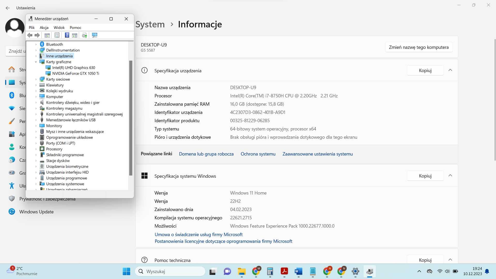Open the accessibility (Ułatwienia) sidebar icon
This screenshot has height=279, width=496.
(x=12, y=185)
